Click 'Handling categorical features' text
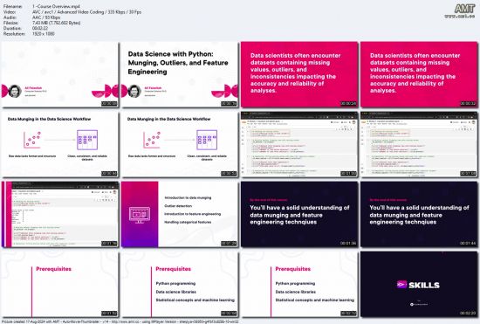 (188, 222)
